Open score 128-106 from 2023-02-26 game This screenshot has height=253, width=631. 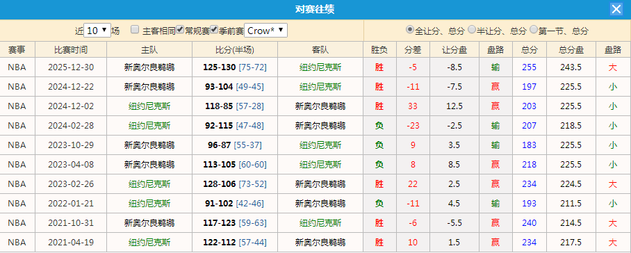tap(220, 183)
